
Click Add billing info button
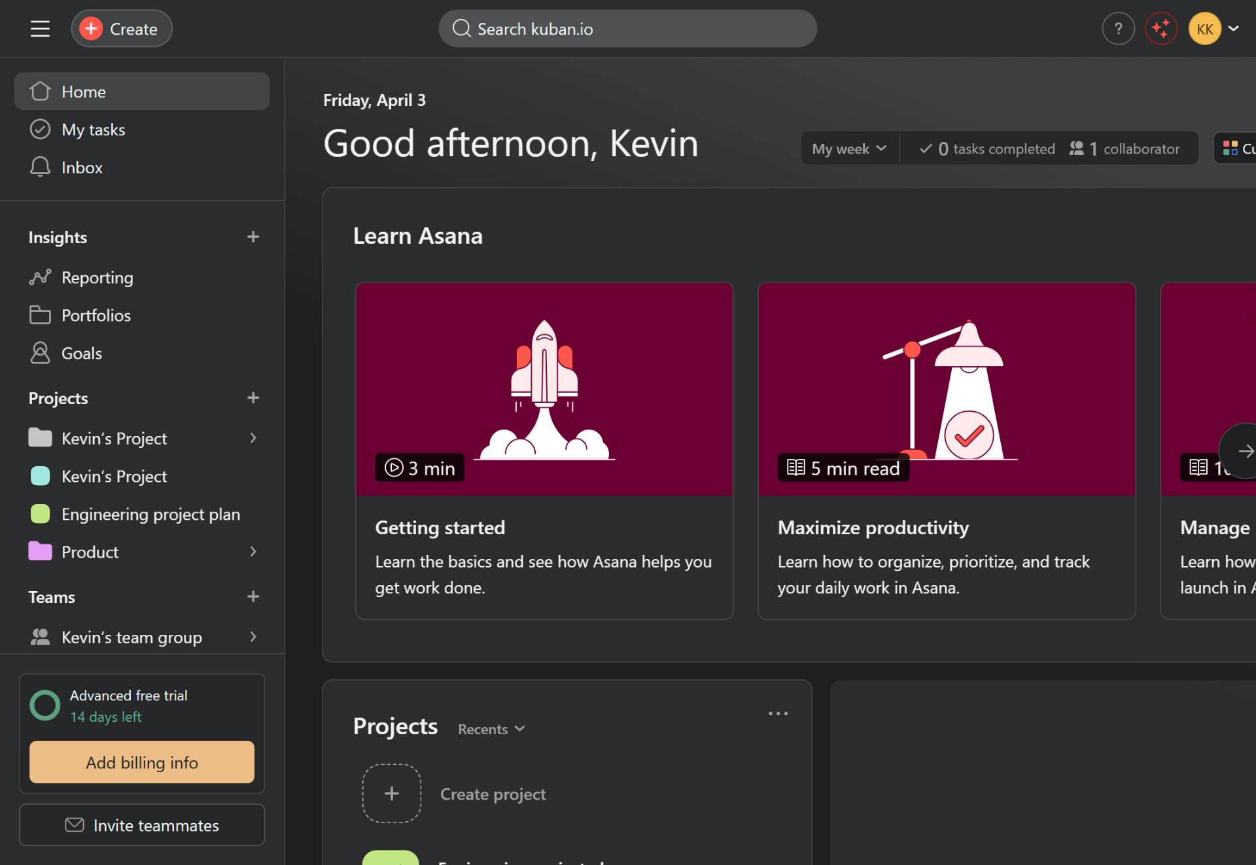(142, 762)
